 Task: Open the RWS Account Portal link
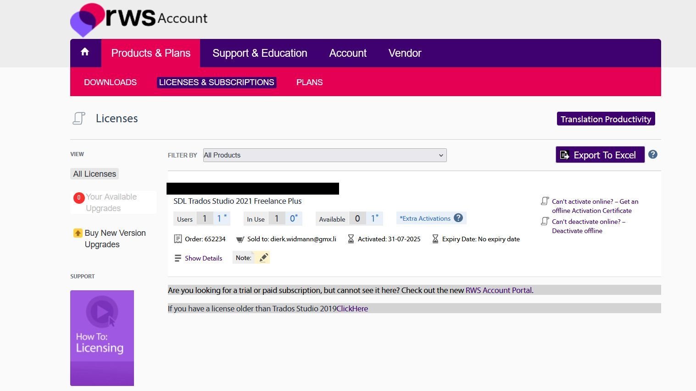[x=498, y=290]
